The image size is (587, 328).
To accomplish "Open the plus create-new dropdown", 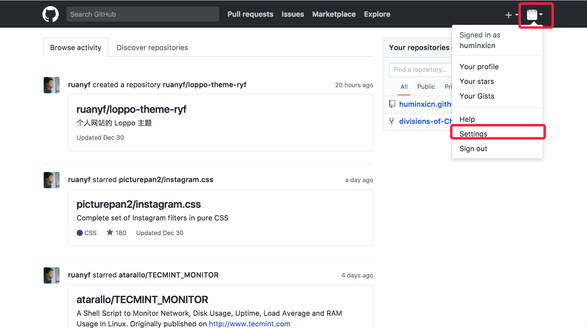I will pyautogui.click(x=512, y=15).
